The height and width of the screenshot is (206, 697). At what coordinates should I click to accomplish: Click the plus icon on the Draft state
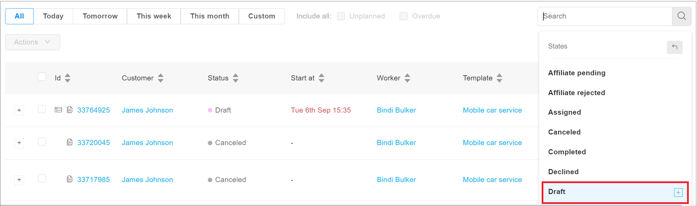click(678, 192)
